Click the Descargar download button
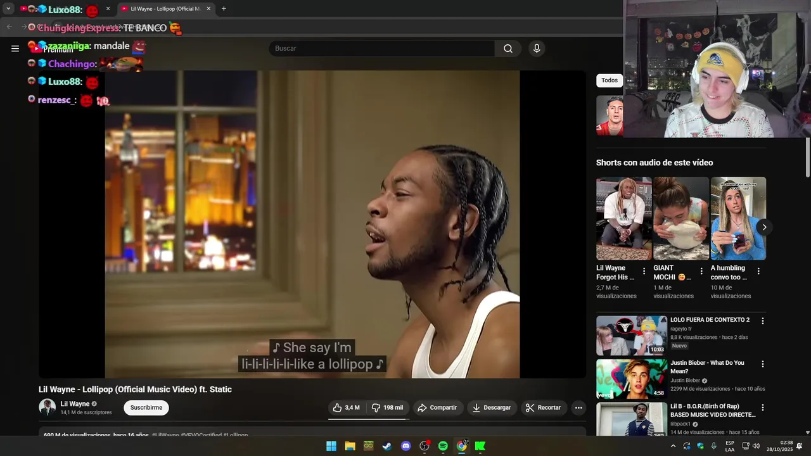The image size is (811, 456). [x=492, y=408]
